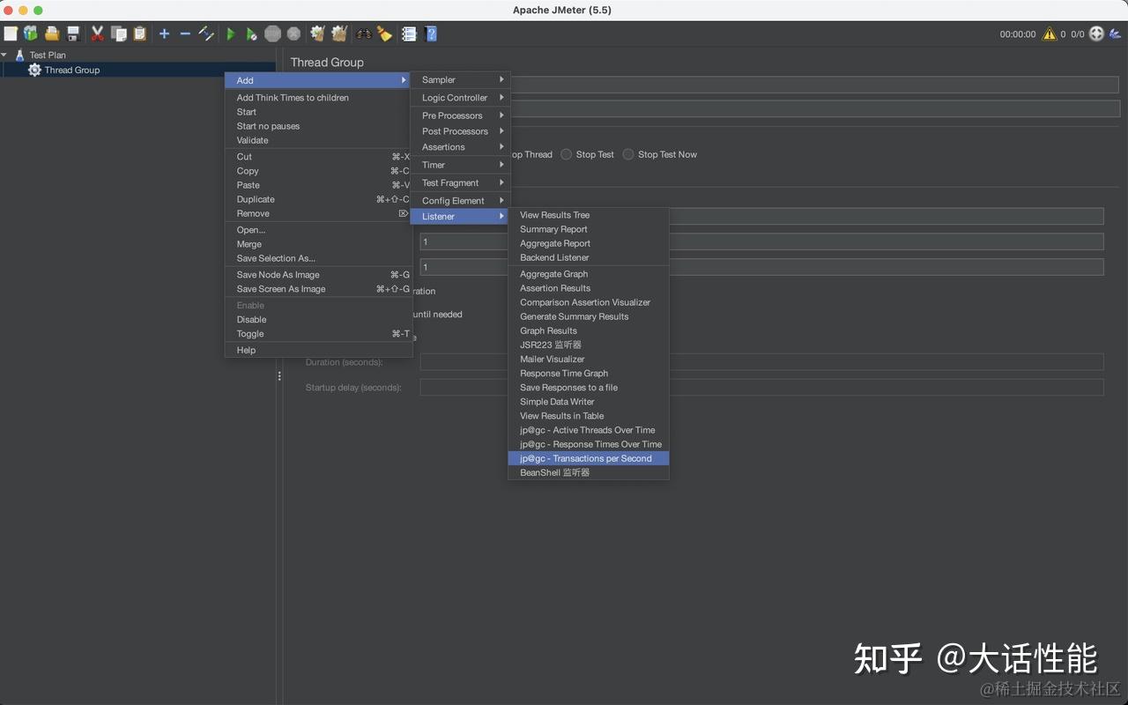
Task: Expand the Sampler submenu
Action: [459, 79]
